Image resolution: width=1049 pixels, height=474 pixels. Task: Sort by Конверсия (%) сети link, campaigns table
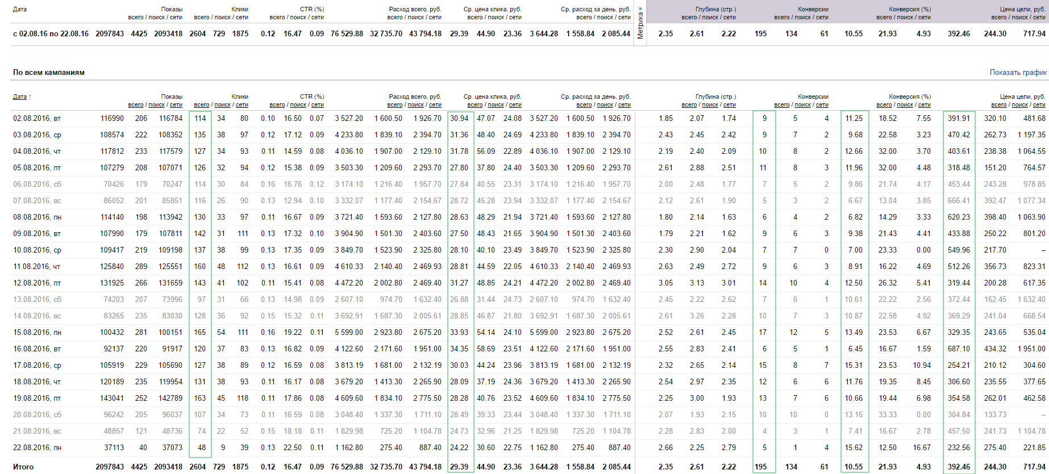pos(925,105)
